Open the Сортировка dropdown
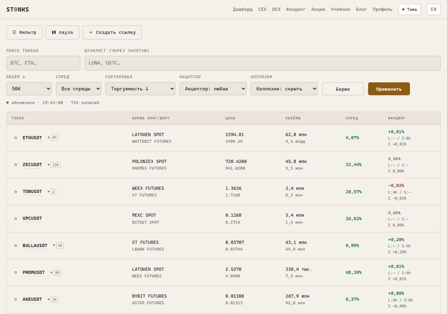Screen dimensions: 447x314 point(140,89)
